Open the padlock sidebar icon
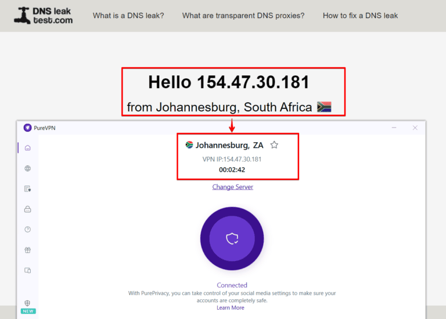This screenshot has width=446, height=319. pos(27,209)
